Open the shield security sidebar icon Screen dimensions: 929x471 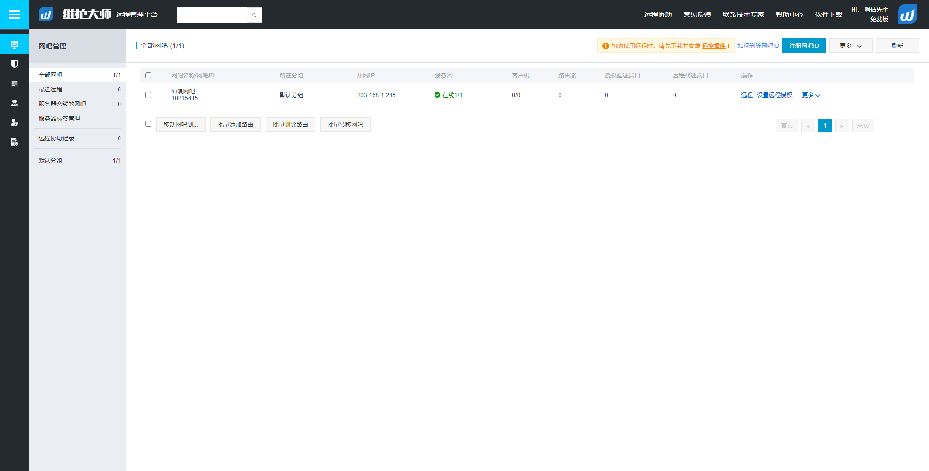(15, 64)
